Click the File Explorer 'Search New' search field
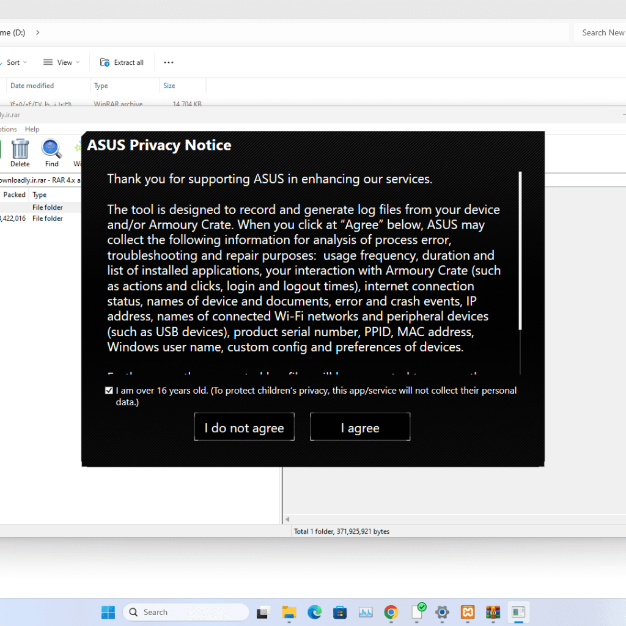This screenshot has width=626, height=626. [x=600, y=33]
